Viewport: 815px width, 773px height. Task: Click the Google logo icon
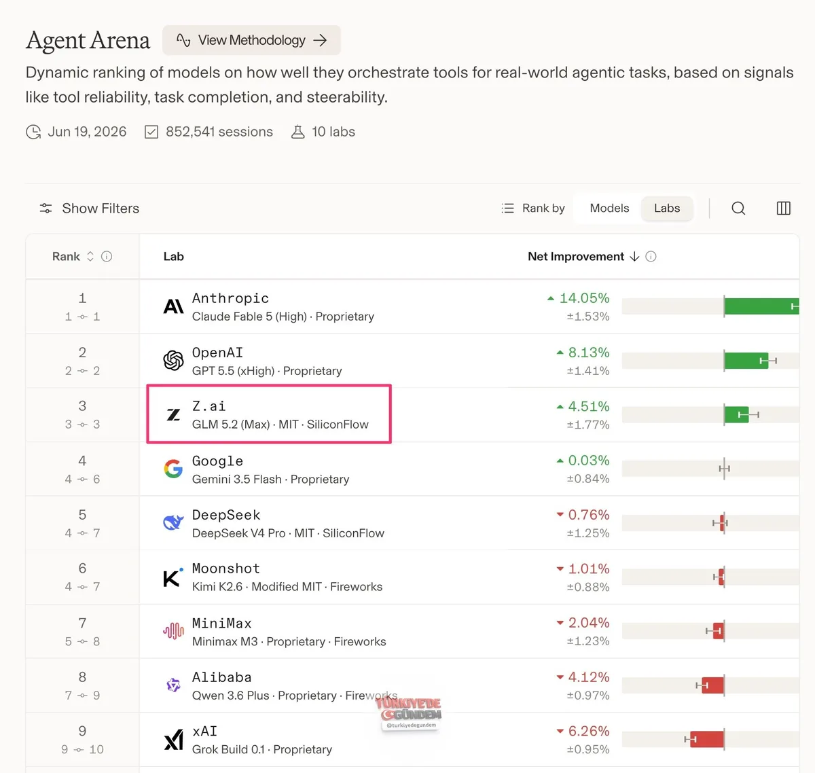click(173, 469)
